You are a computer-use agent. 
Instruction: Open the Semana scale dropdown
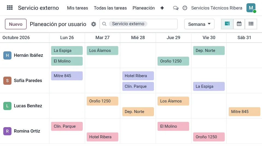[x=199, y=24]
